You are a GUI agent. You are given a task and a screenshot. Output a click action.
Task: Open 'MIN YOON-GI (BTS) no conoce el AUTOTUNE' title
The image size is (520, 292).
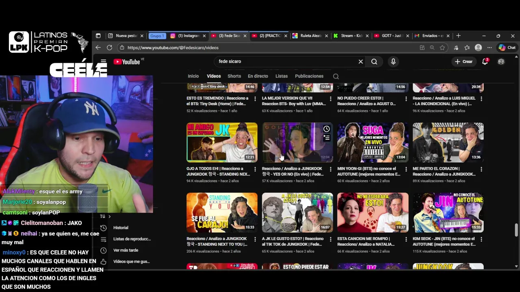click(369, 171)
